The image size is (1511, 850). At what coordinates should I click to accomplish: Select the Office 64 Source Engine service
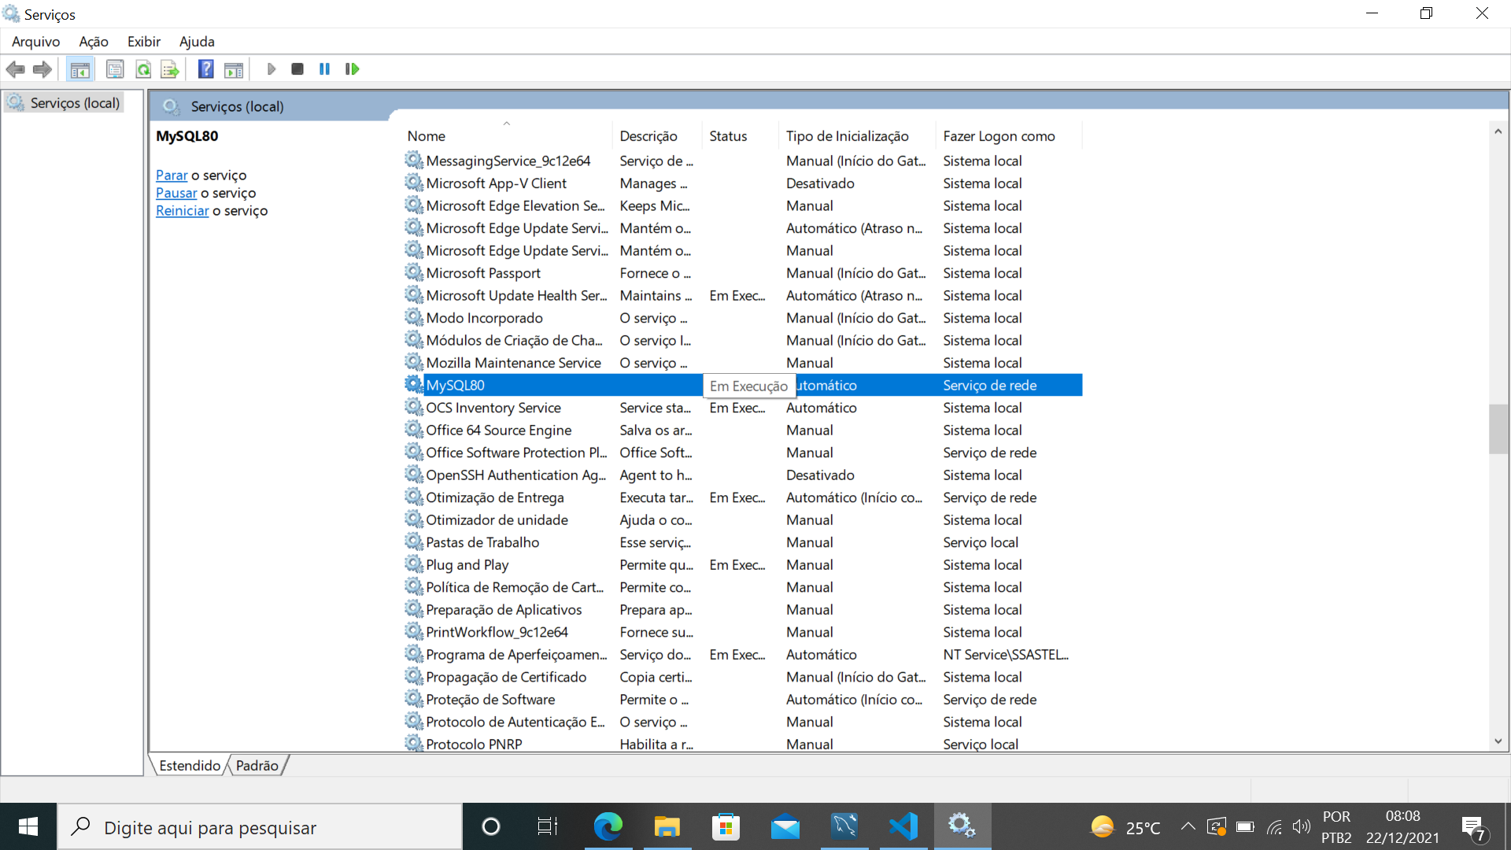pos(743,431)
